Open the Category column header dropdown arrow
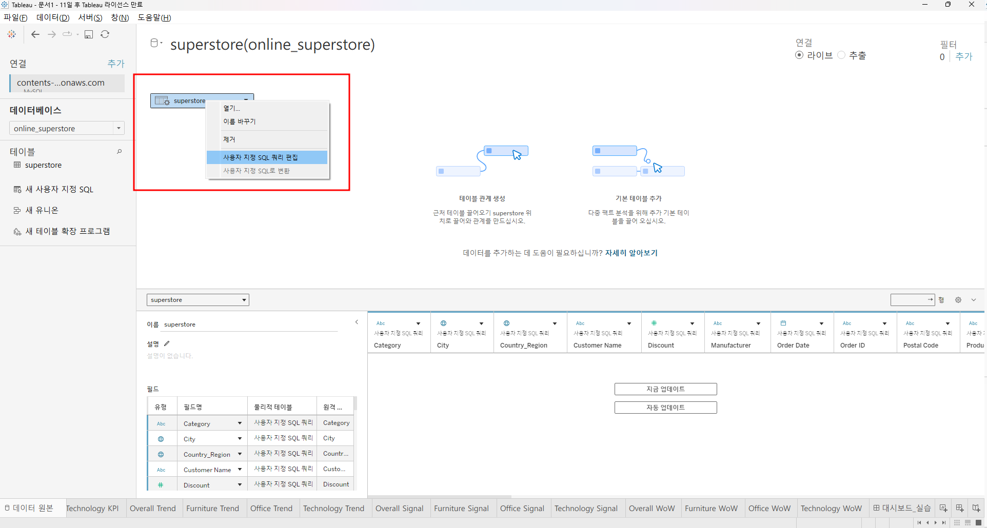 coord(419,323)
